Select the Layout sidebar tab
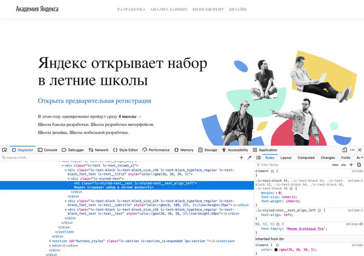The image size is (364, 256). point(286,158)
